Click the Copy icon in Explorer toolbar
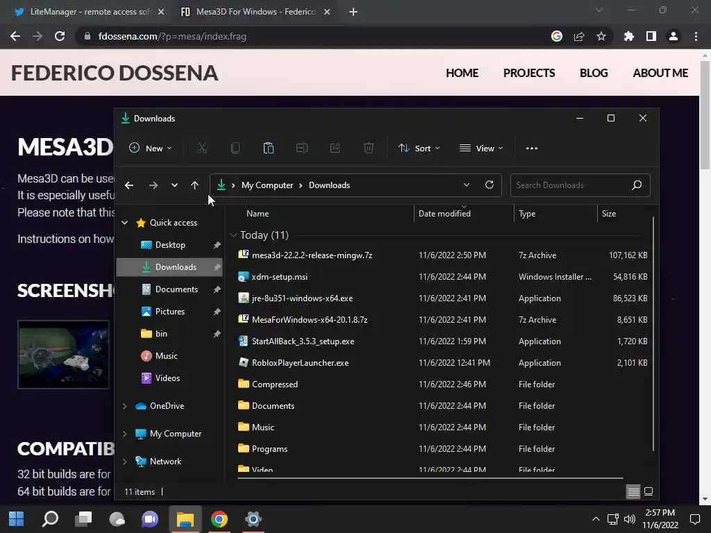This screenshot has width=711, height=533. point(235,149)
